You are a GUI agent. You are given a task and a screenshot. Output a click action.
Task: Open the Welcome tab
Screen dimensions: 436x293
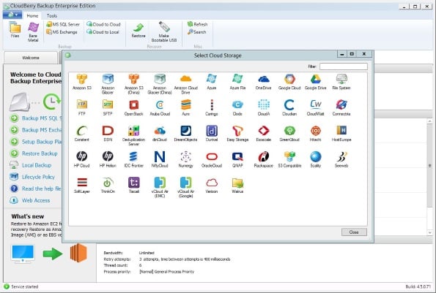pyautogui.click(x=31, y=58)
